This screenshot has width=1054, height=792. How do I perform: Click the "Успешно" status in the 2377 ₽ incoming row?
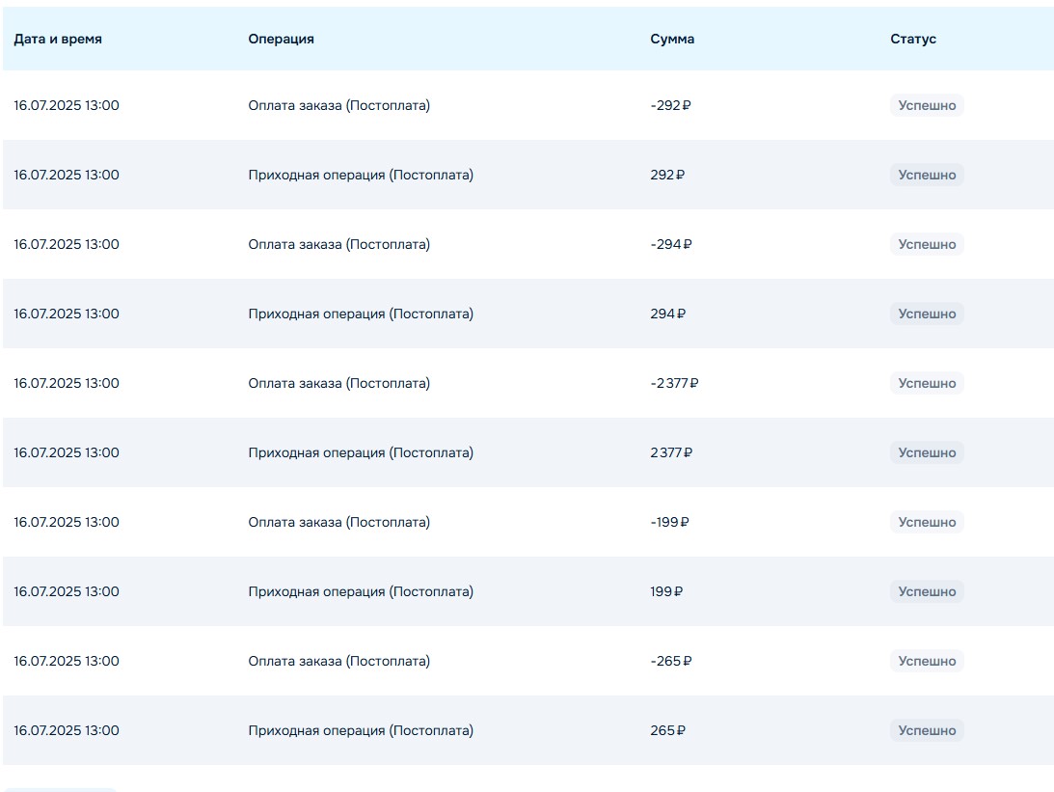click(927, 452)
